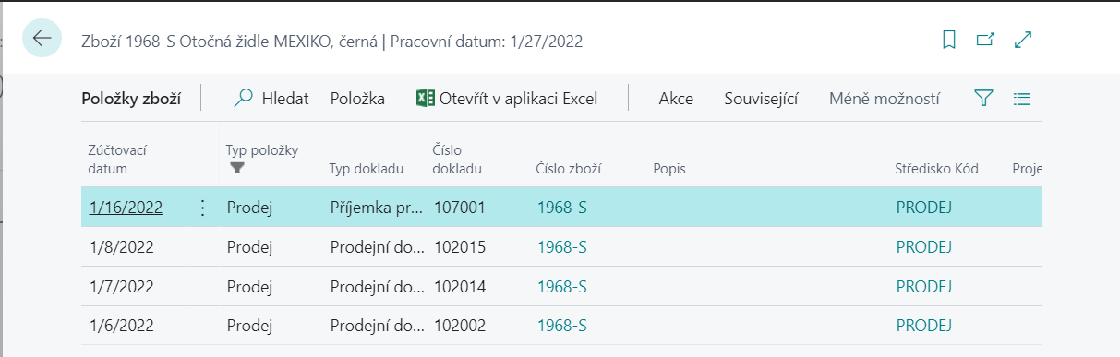1120x357 pixels.
Task: Show row options for 1/16/2022 entry
Action: [203, 208]
